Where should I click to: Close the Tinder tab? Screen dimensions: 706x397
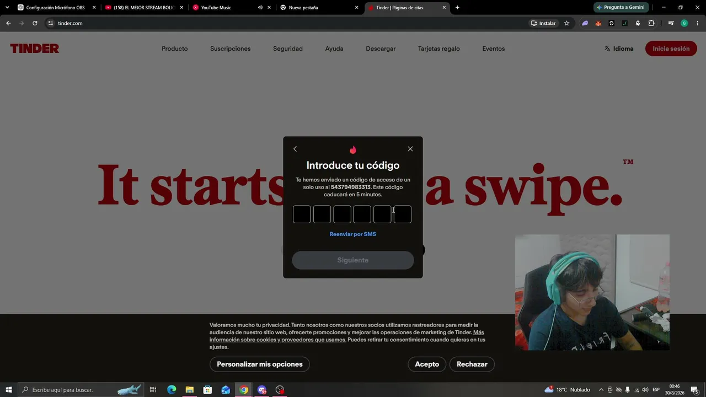tap(444, 8)
